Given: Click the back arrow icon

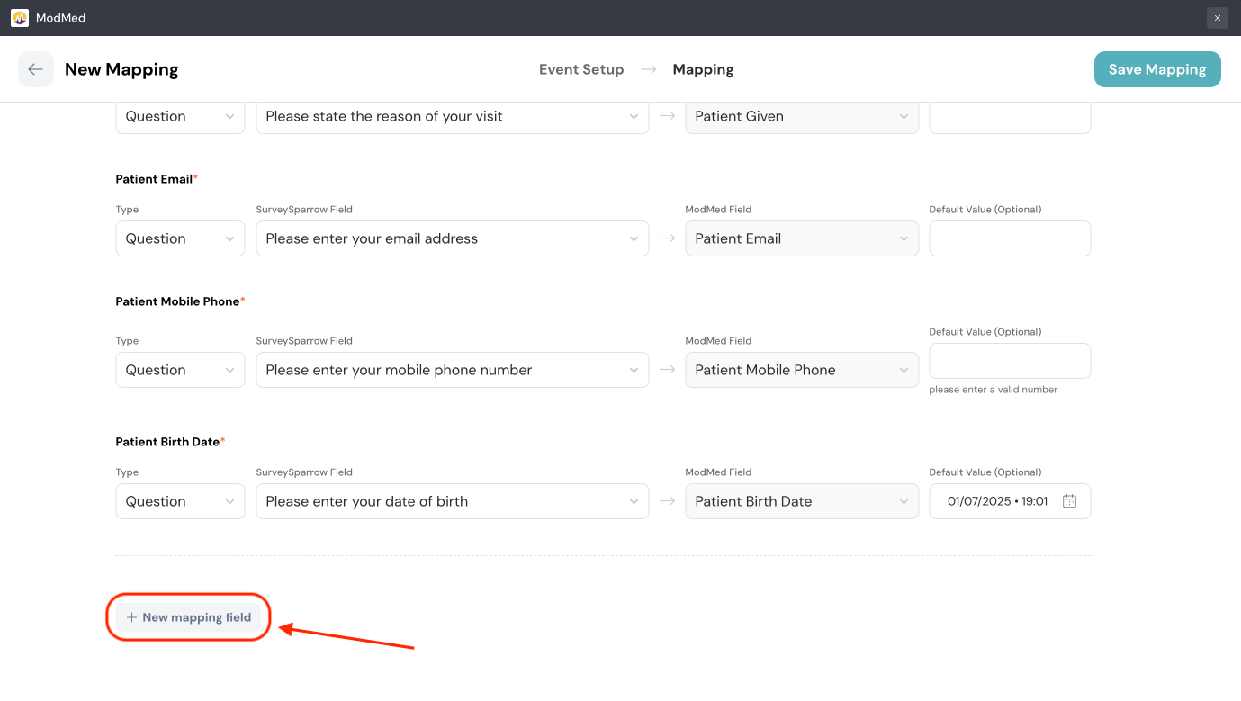Looking at the screenshot, I should tap(35, 69).
